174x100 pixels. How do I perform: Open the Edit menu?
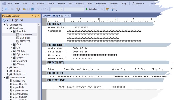pos(17,4)
